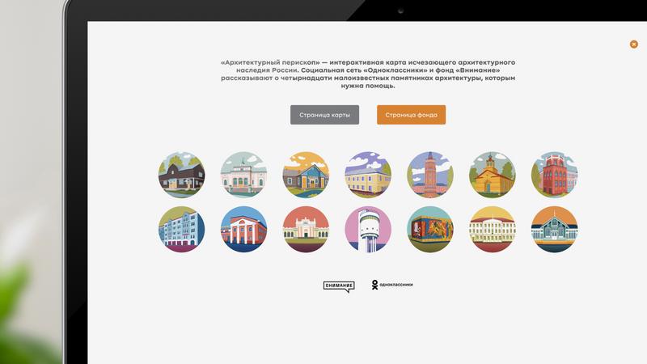This screenshot has height=364, width=647.
Task: Choose the blue wooden house on orange sky
Action: tap(306, 176)
